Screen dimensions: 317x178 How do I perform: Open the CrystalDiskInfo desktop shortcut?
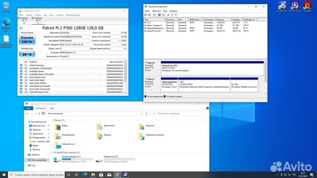(x=280, y=6)
